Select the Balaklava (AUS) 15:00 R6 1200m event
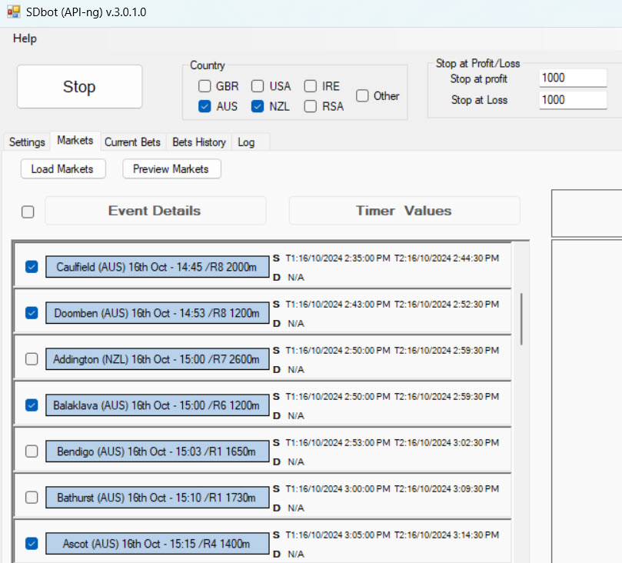The height and width of the screenshot is (563, 622). [x=157, y=405]
